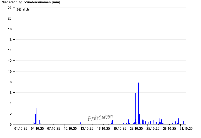Click the y-axis value 8

[11, 82]
